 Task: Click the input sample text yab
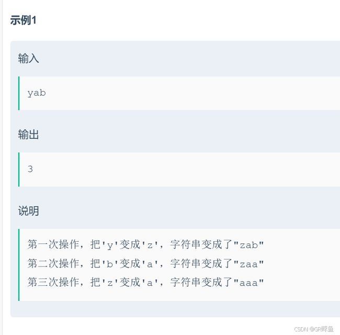point(37,93)
